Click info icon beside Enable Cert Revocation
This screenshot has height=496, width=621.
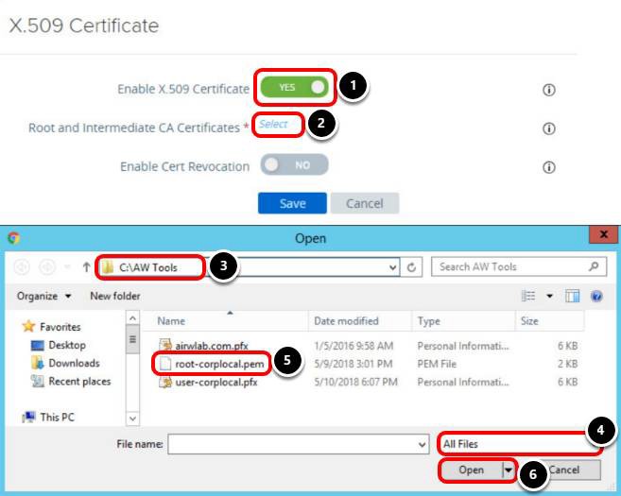tap(547, 166)
